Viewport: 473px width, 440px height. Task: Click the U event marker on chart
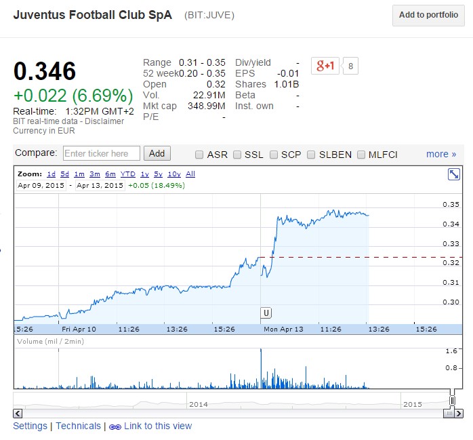coord(266,313)
